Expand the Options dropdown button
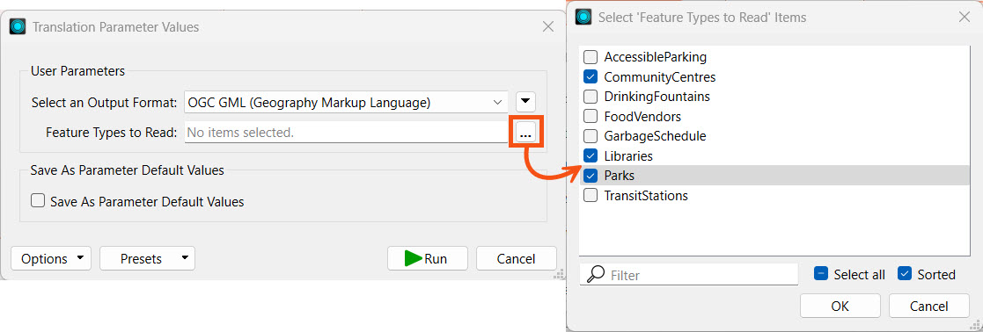 pyautogui.click(x=51, y=259)
